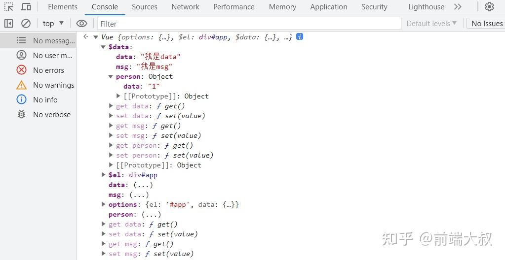The image size is (505, 260).
Task: Open the more tabs chevron
Action: (x=458, y=7)
